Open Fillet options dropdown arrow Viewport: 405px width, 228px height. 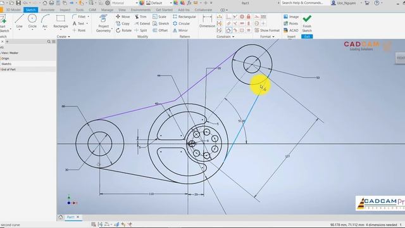point(89,16)
